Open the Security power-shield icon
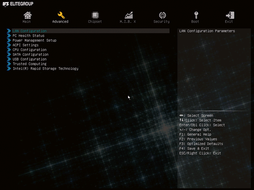Image resolution: width=254 pixels, height=190 pixels. [x=162, y=15]
